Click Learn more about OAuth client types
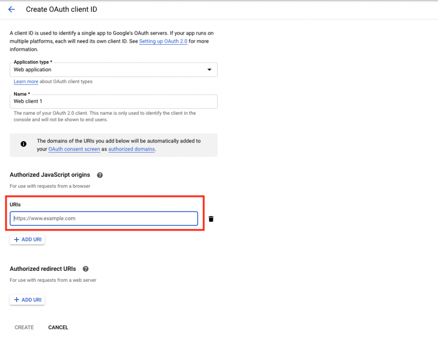This screenshot has width=438, height=345. [x=26, y=81]
